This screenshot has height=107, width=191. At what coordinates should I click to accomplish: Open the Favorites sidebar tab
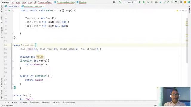[2, 95]
